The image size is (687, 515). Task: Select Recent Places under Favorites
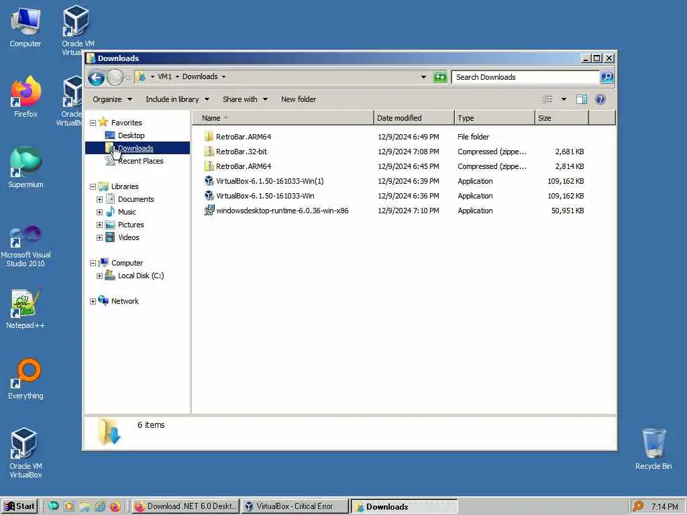pyautogui.click(x=140, y=161)
